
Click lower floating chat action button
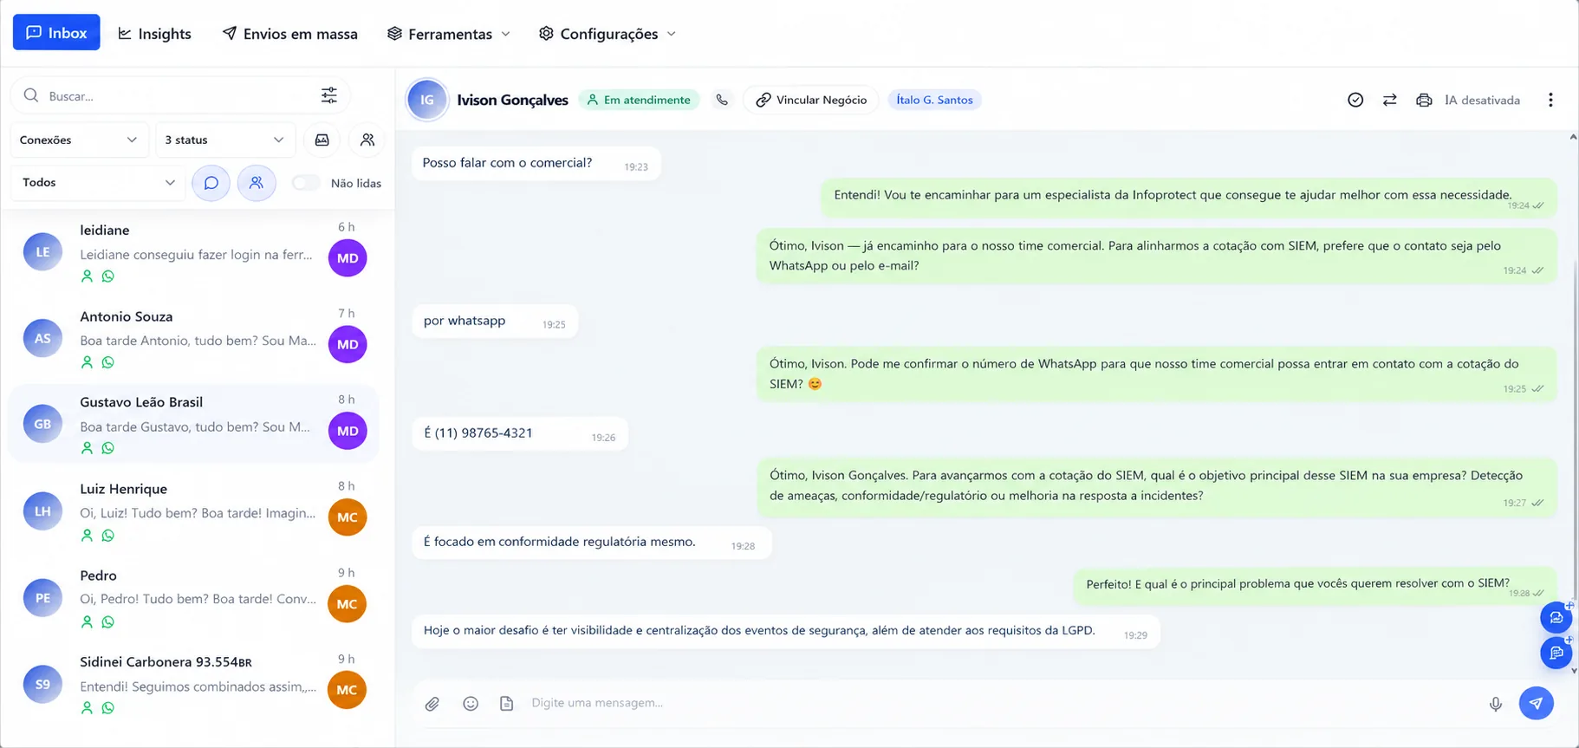pos(1556,652)
